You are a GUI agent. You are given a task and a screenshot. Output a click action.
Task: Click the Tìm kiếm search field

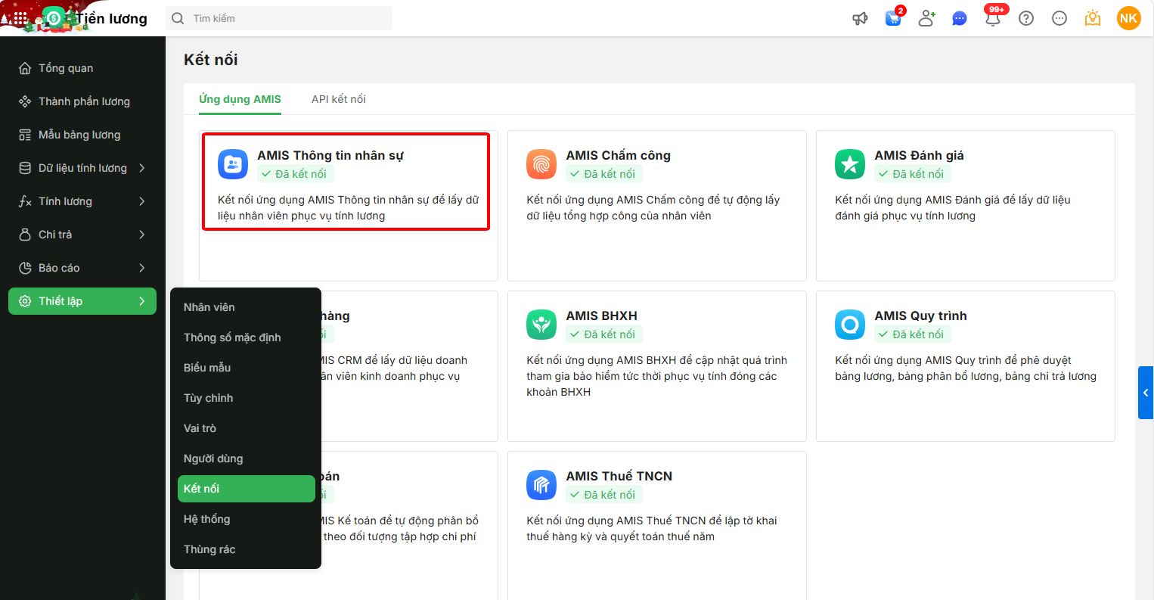point(280,18)
